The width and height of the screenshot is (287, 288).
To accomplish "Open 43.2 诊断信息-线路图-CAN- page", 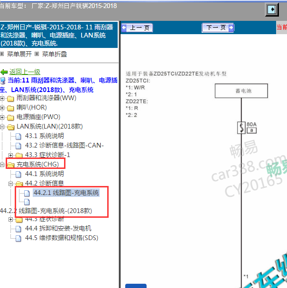I will click(65, 145).
